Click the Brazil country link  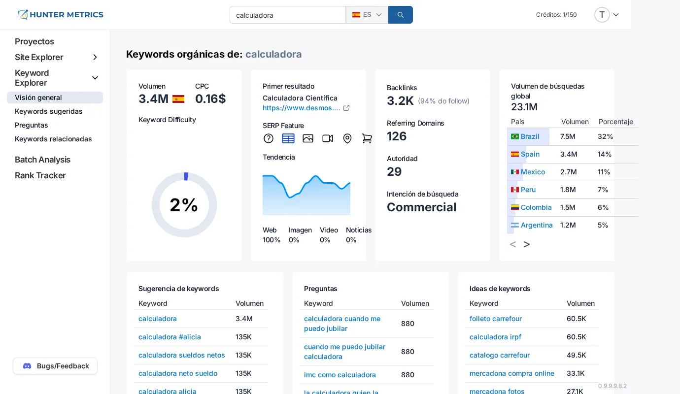pos(530,136)
